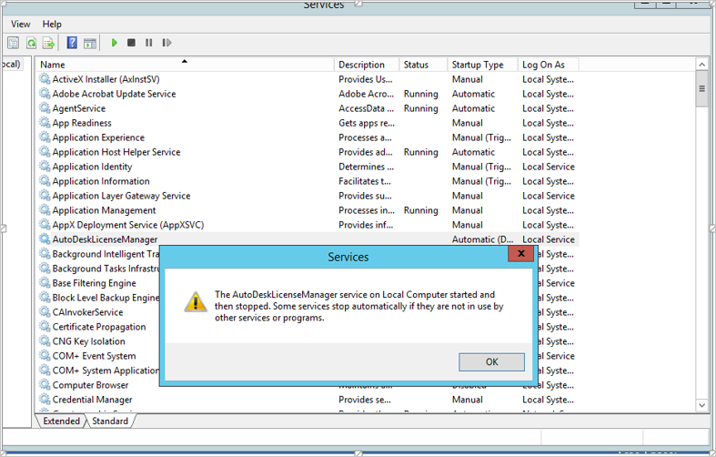
Task: Click Automatic (D... startup type of AutoDeskLicenseManager
Action: coord(483,239)
